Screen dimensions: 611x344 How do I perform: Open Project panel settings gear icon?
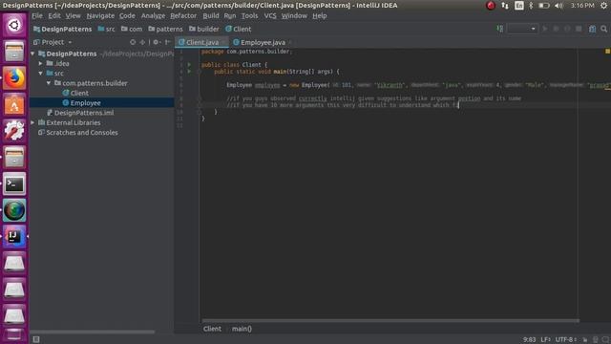(x=157, y=42)
